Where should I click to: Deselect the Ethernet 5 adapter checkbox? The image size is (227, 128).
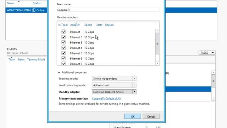[x=63, y=53]
